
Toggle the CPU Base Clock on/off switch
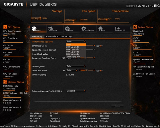click(x=99, y=46)
